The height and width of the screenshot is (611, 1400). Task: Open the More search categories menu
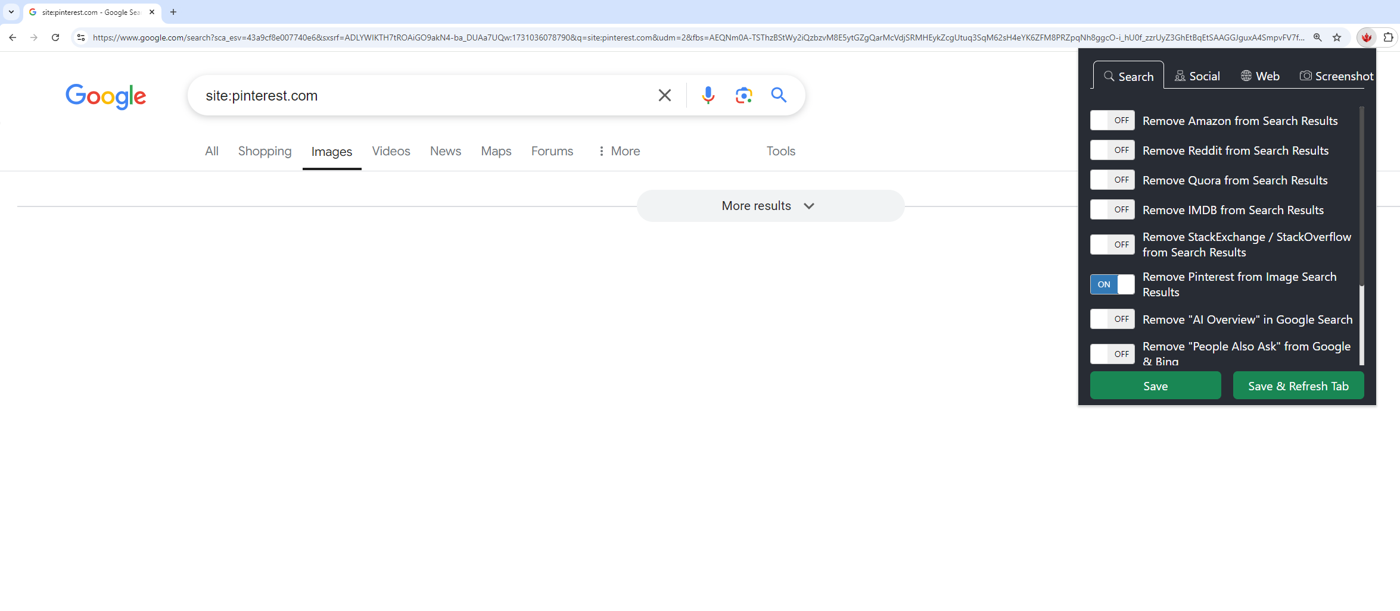(619, 151)
